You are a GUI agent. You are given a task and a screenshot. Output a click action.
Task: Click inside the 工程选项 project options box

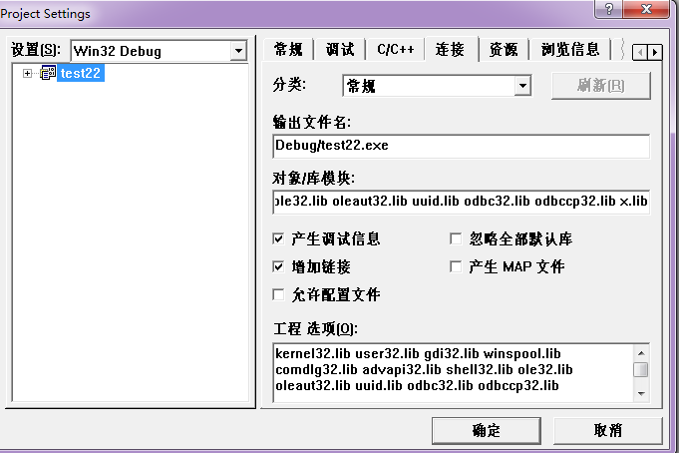pyautogui.click(x=454, y=373)
